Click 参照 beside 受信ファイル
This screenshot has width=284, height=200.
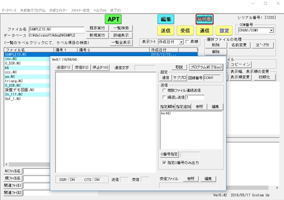tap(191, 178)
